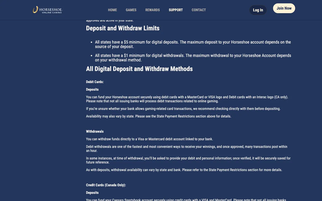Screen dimensions: 322x201
Task: Click the $5 minimum digital deposits bullet
Action: click(x=193, y=44)
